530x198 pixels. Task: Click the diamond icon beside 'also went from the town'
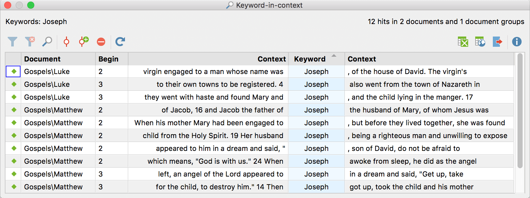click(14, 84)
